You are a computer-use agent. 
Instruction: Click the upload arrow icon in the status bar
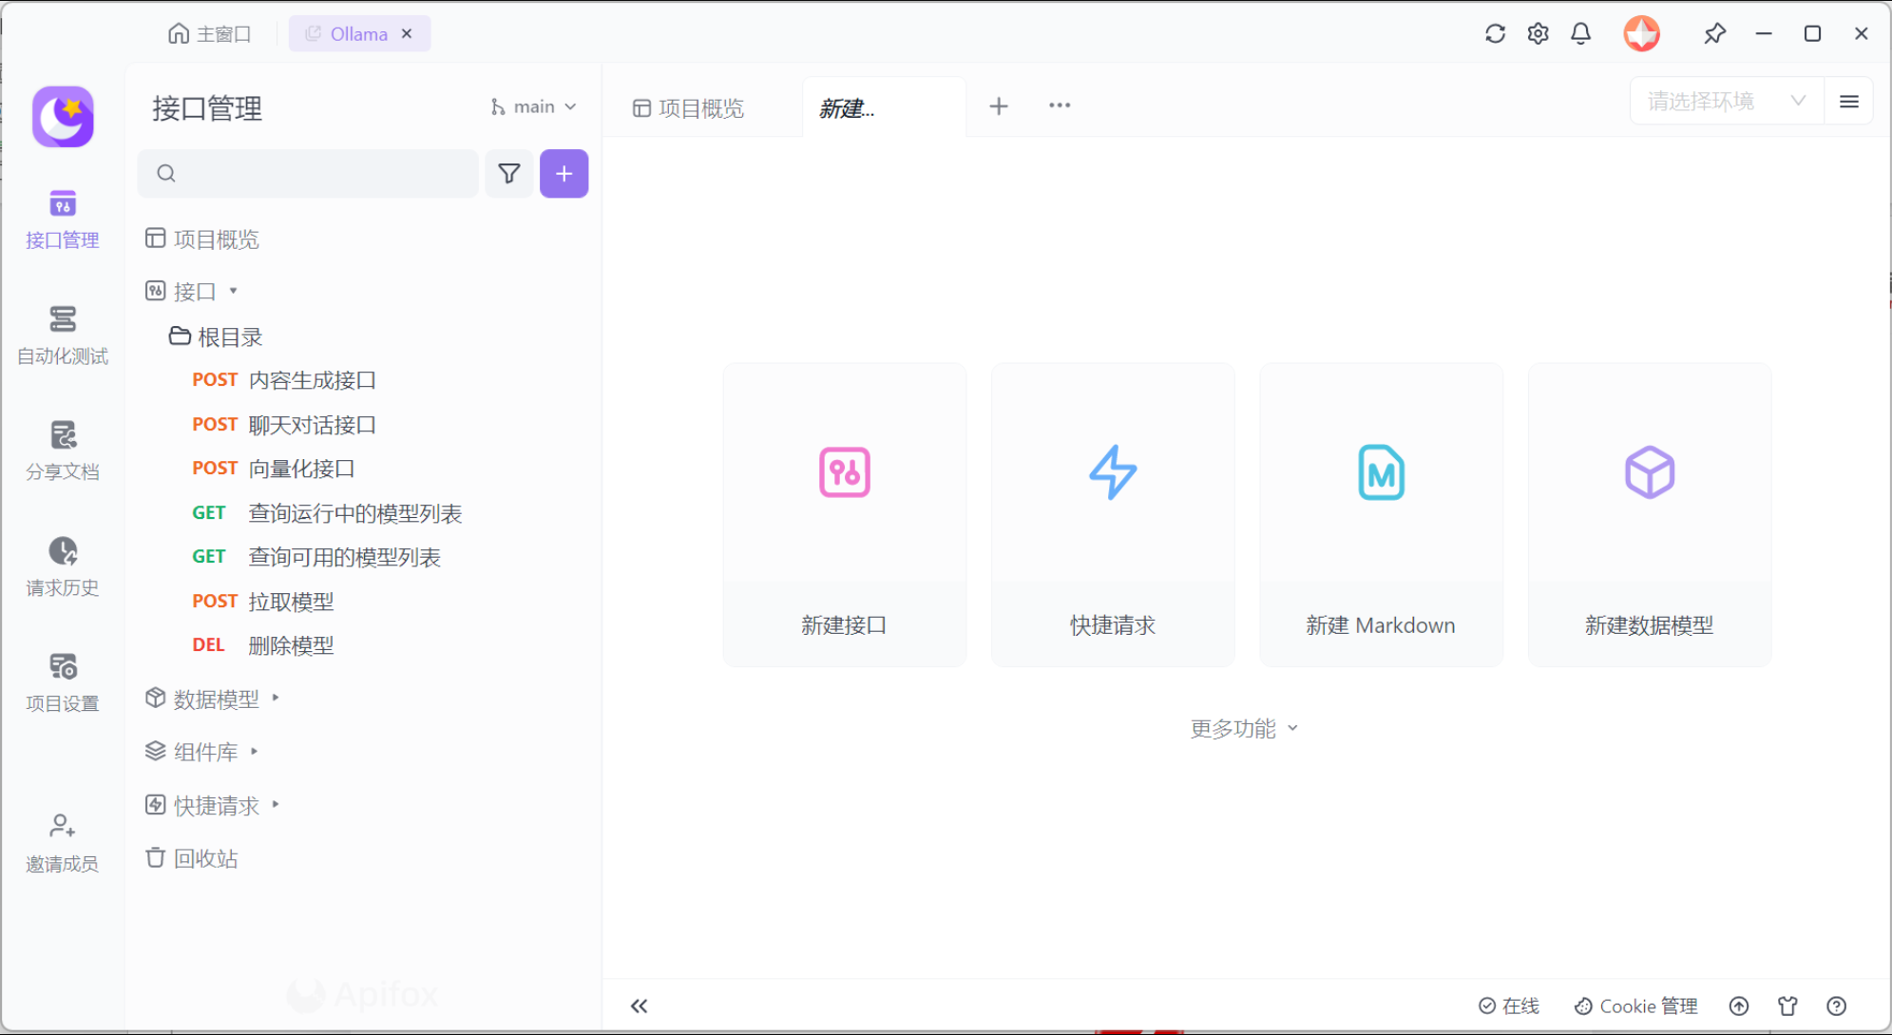[x=1739, y=1006]
